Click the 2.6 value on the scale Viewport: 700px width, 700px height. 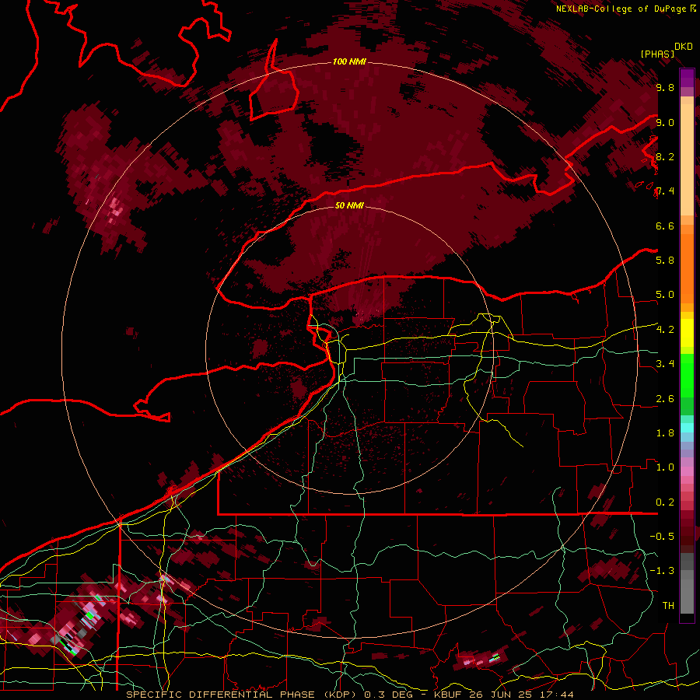click(665, 399)
